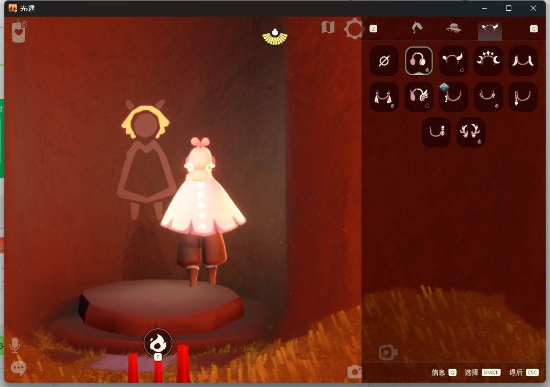Viewport: 550px width, 387px height.
Task: Tap the winged light cape energy indicator
Action: point(275,37)
